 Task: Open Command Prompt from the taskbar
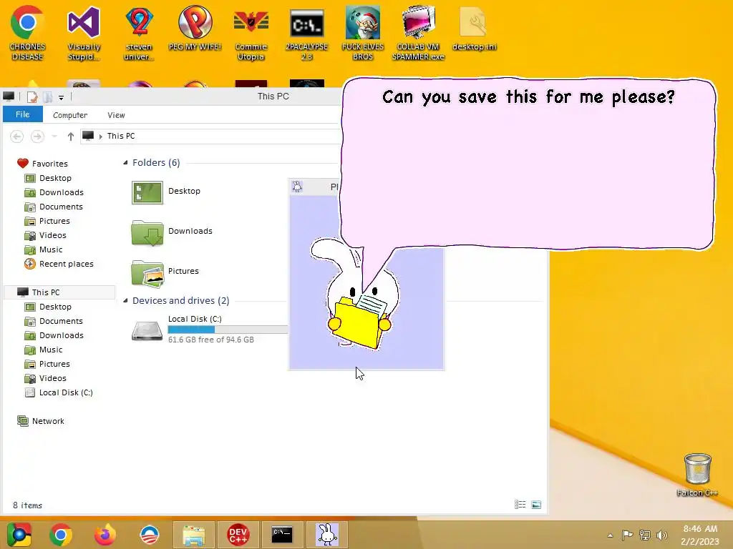282,535
